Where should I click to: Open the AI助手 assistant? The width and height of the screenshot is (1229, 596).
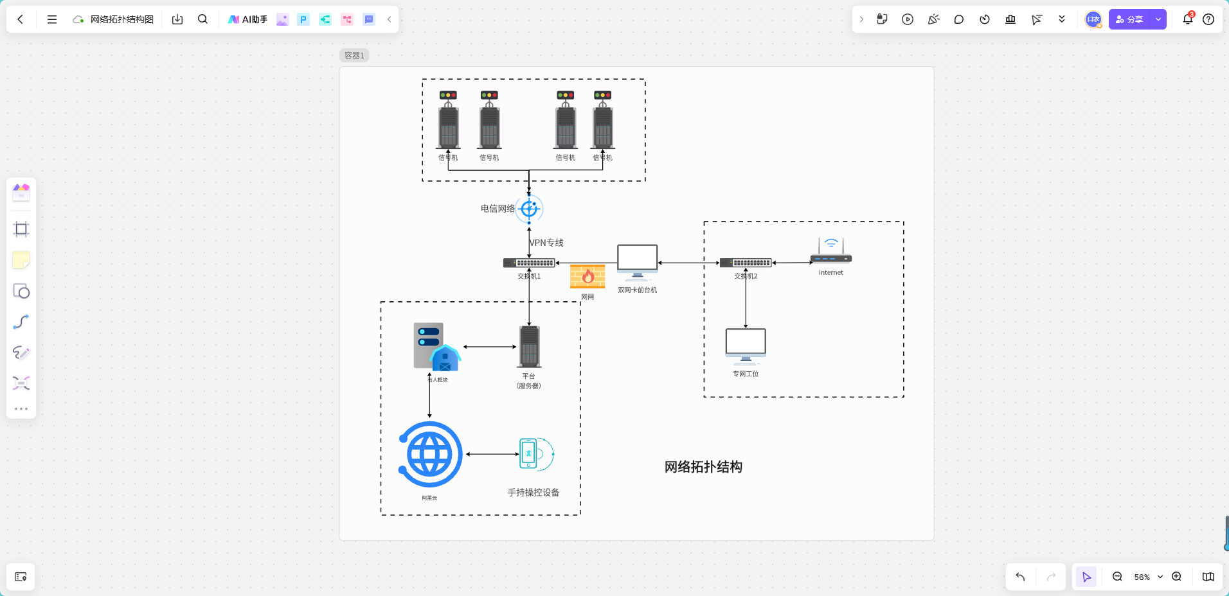pyautogui.click(x=247, y=19)
